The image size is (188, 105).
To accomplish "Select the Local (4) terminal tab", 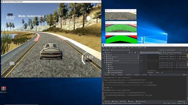I will coord(137,75).
